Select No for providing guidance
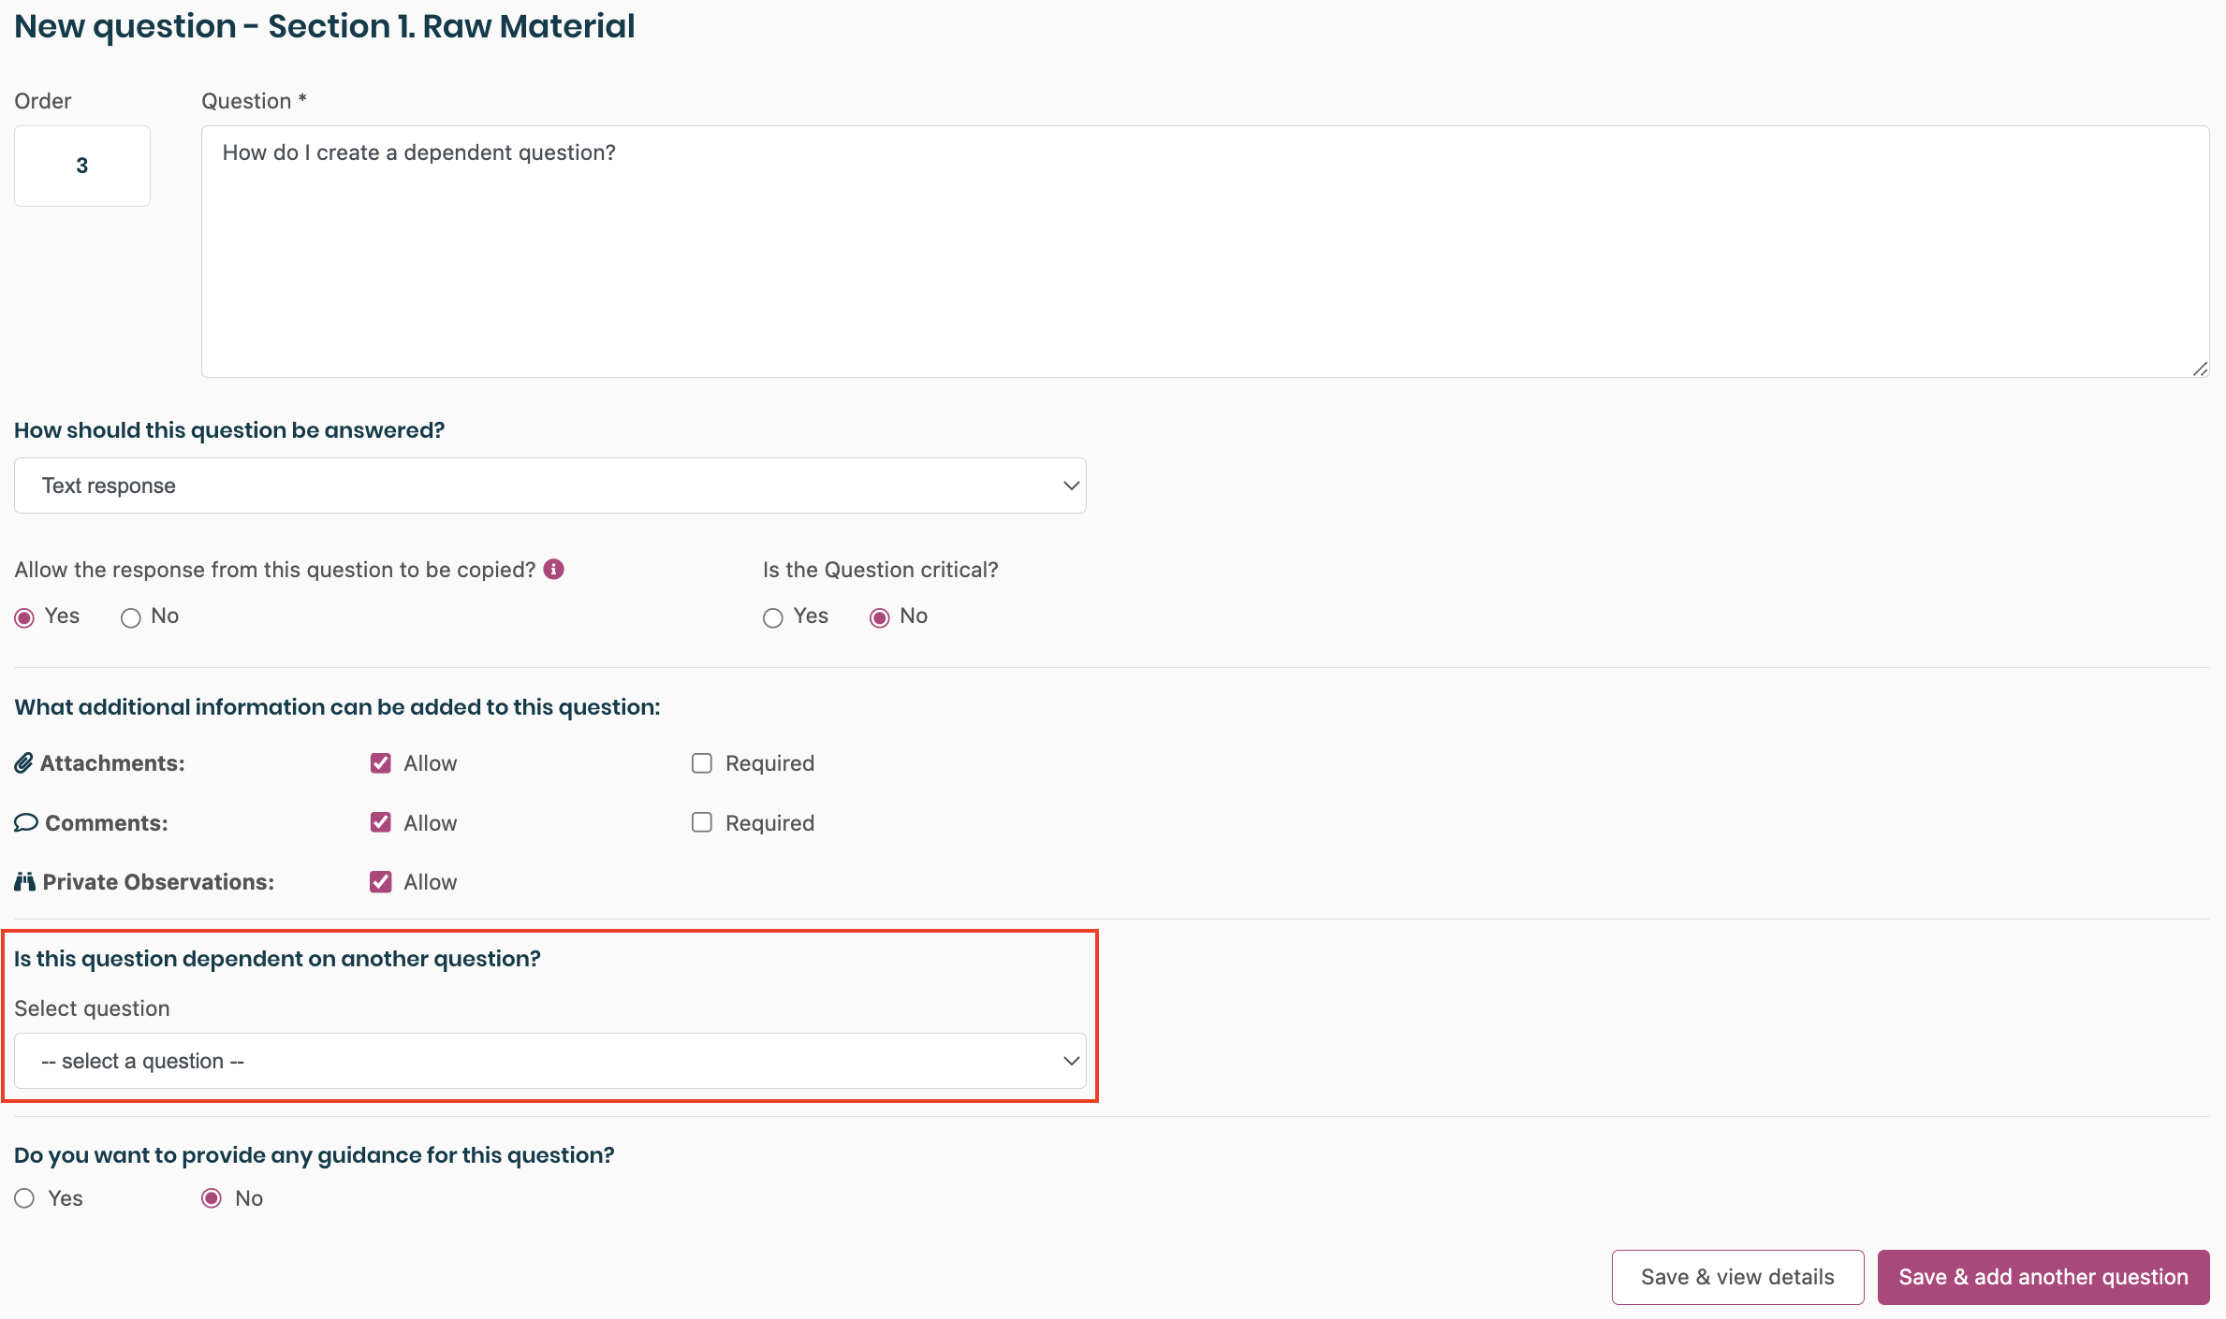This screenshot has height=1319, width=2226. 212,1198
